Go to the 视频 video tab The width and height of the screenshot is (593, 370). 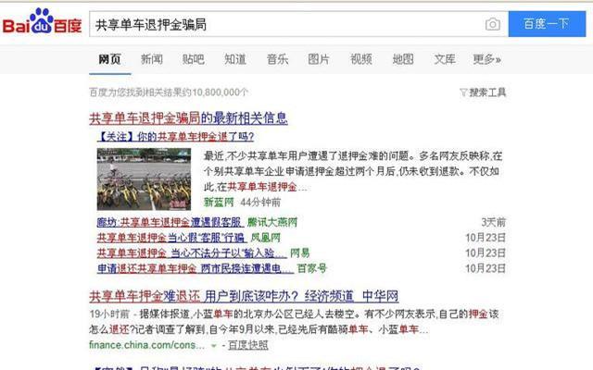pyautogui.click(x=361, y=59)
